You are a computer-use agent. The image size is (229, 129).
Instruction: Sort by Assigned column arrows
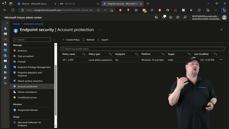point(137,54)
